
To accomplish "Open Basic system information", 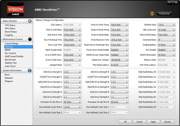I will 7,75.
